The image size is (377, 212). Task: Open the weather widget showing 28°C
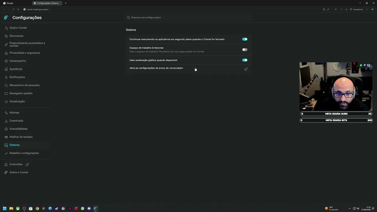click(x=331, y=208)
